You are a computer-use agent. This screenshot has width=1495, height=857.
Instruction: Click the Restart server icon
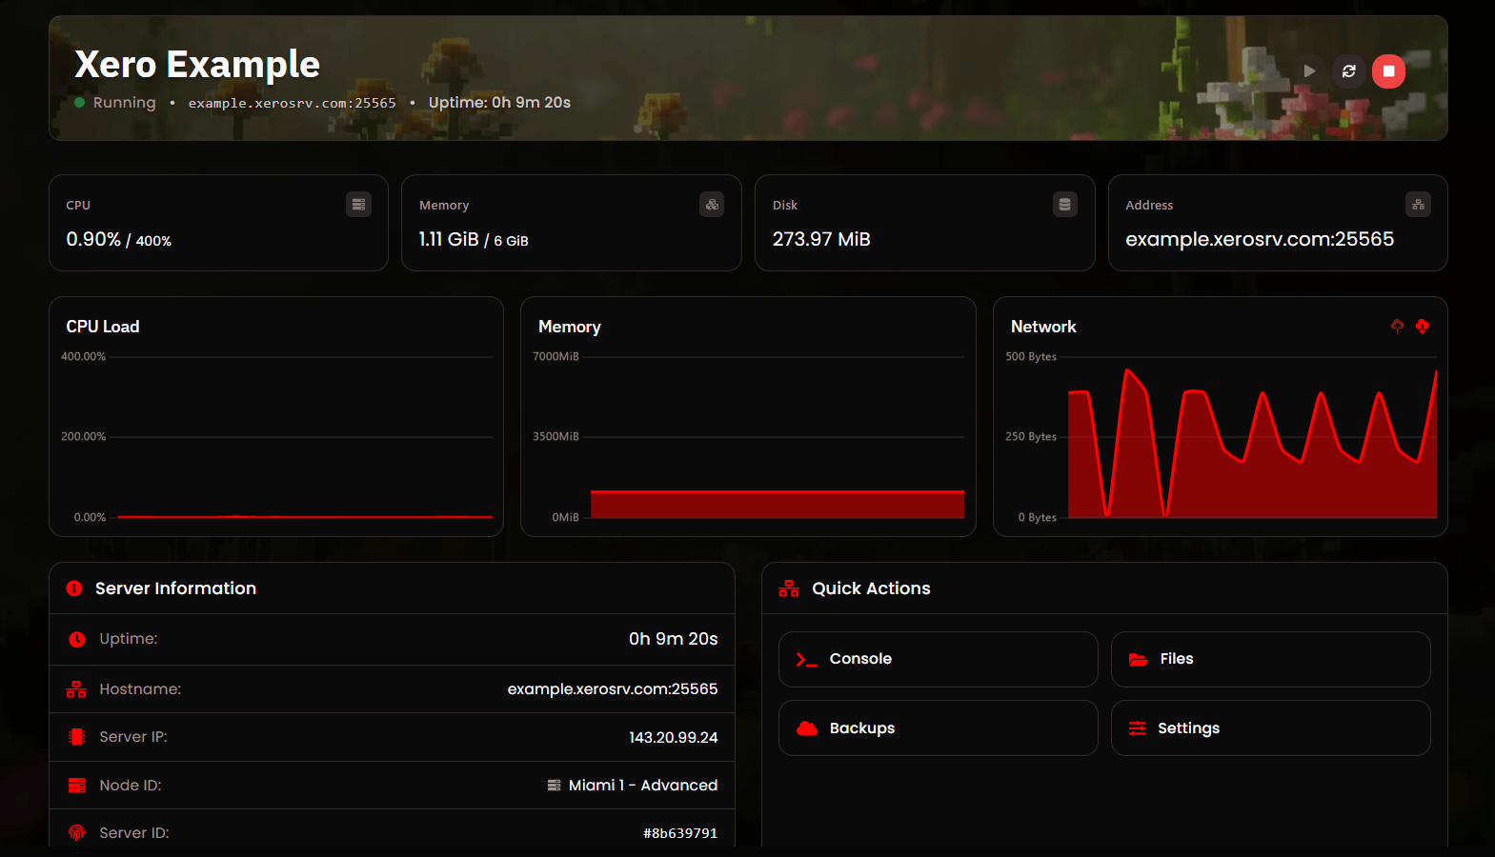[x=1348, y=71]
